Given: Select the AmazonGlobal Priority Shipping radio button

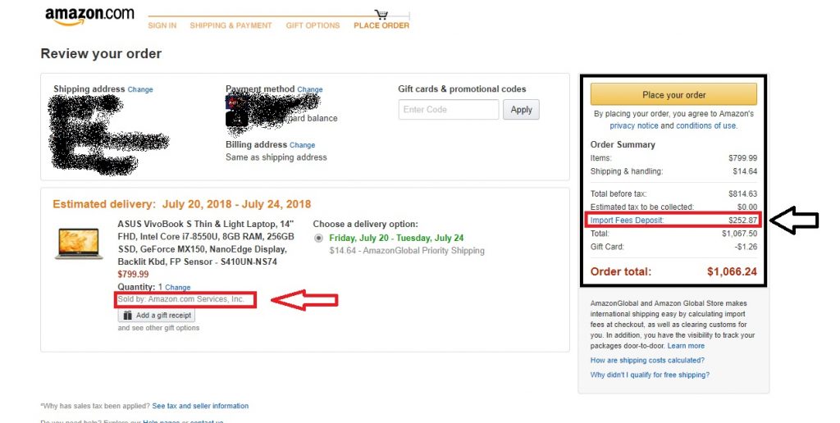Looking at the screenshot, I should 319,239.
